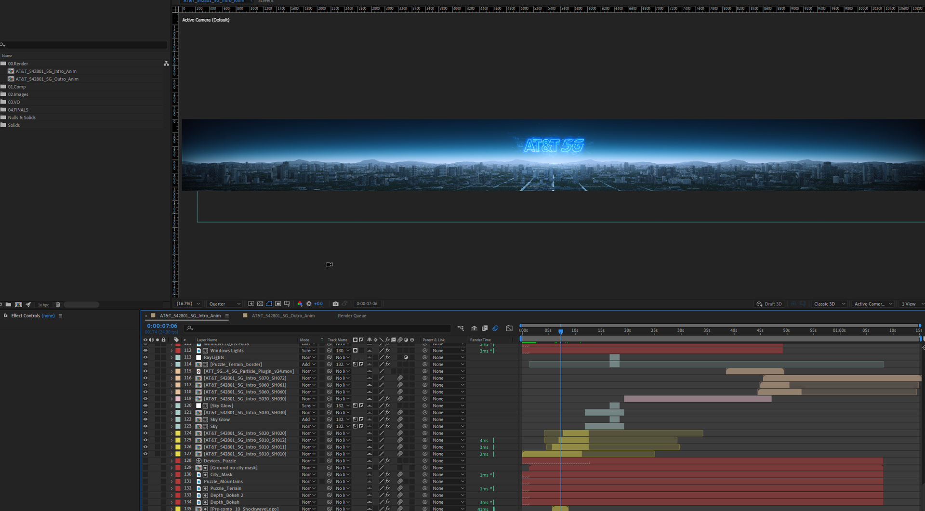925x511 pixels.
Task: Toggle transparency grid in viewer
Action: [260, 304]
